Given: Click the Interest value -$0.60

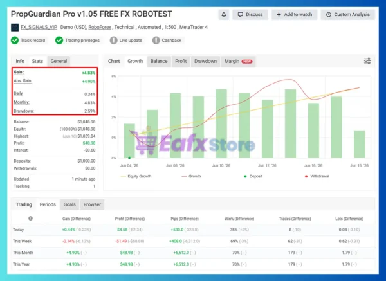Looking at the screenshot, I should (89, 150).
